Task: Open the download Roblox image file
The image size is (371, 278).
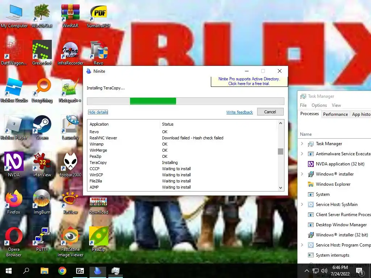Action: 99,205
